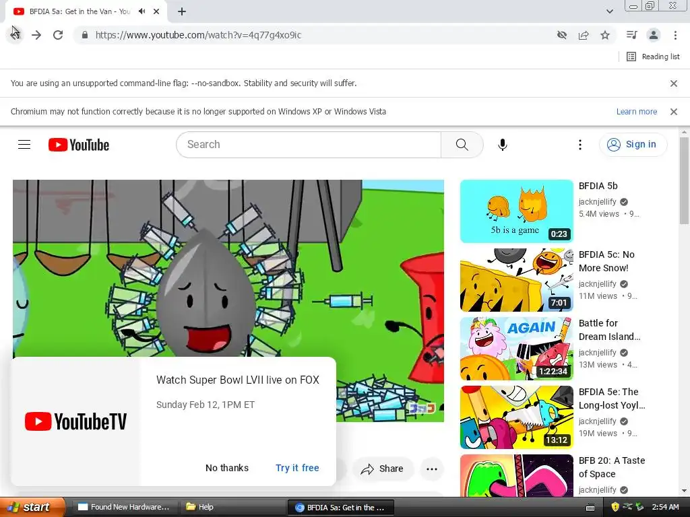Click the security shield tray icon

click(x=615, y=507)
